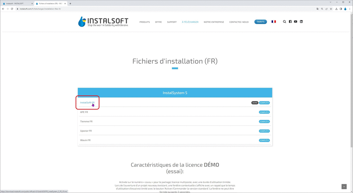Click the French flag language selector

click(x=273, y=22)
